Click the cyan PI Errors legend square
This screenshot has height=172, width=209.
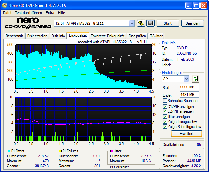9,151
